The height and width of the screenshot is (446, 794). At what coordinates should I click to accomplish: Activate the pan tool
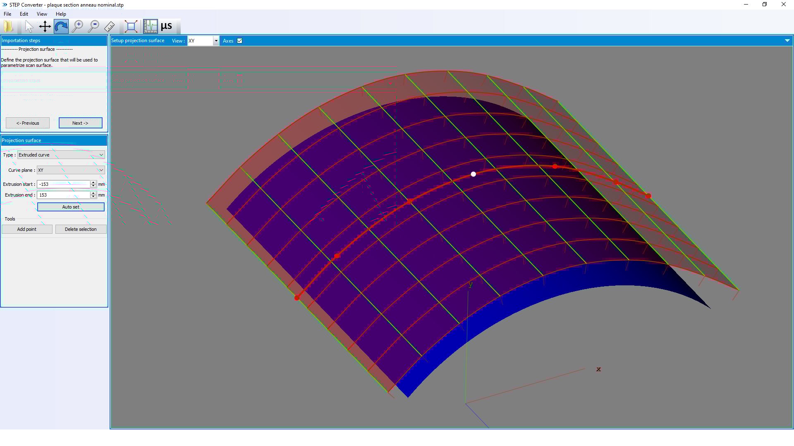click(x=45, y=26)
